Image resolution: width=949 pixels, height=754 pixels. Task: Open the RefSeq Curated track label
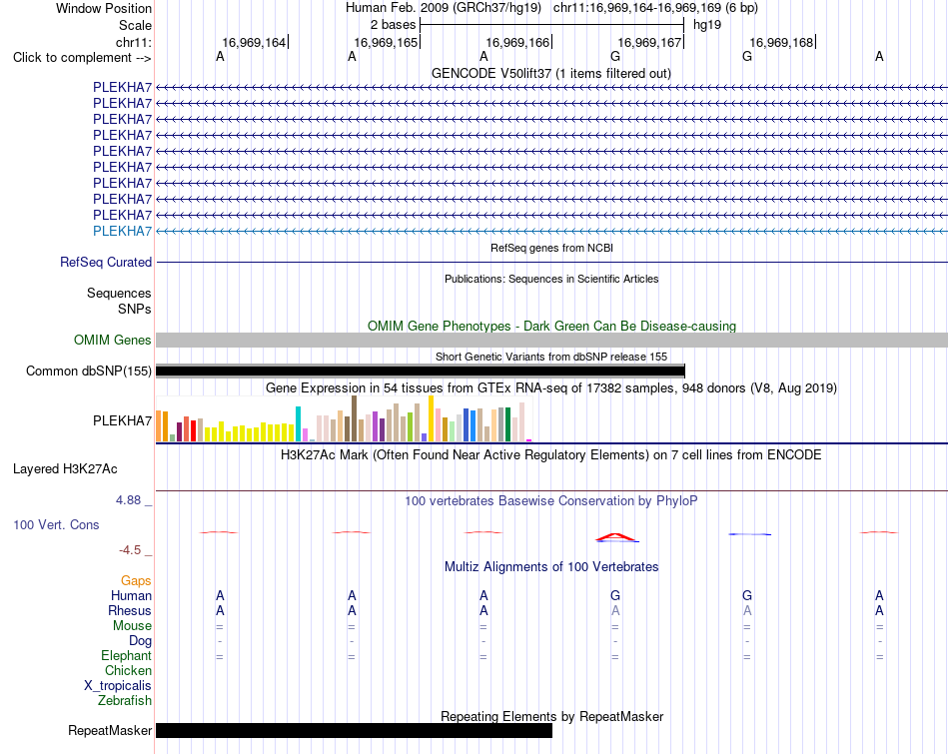[106, 262]
